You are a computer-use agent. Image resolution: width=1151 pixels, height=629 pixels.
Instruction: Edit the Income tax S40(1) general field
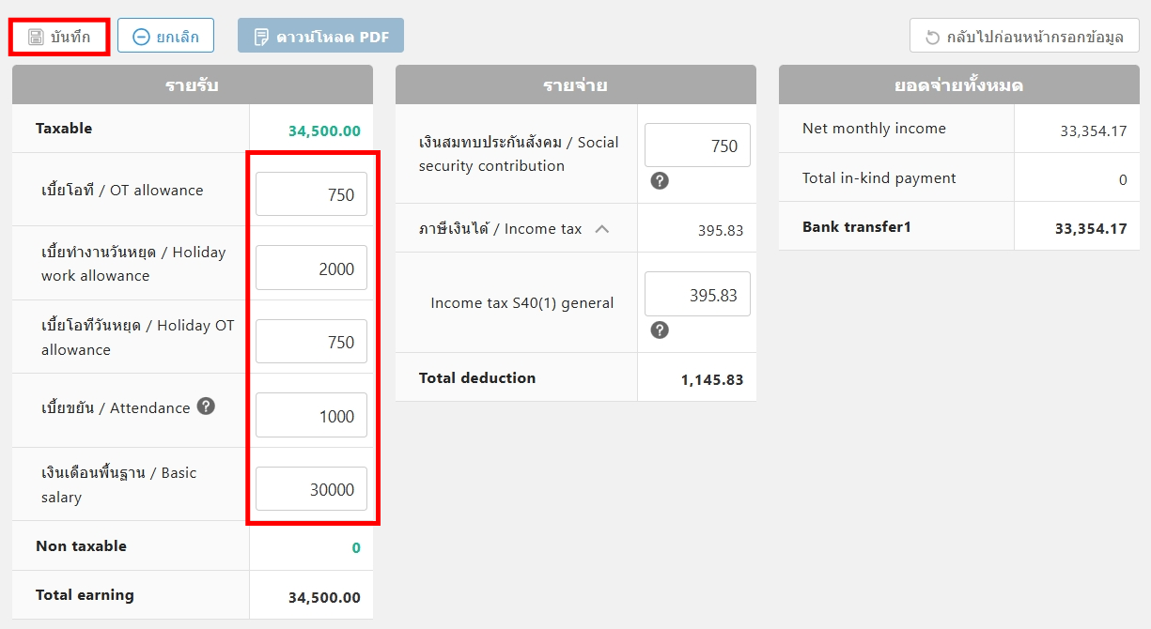pos(697,295)
